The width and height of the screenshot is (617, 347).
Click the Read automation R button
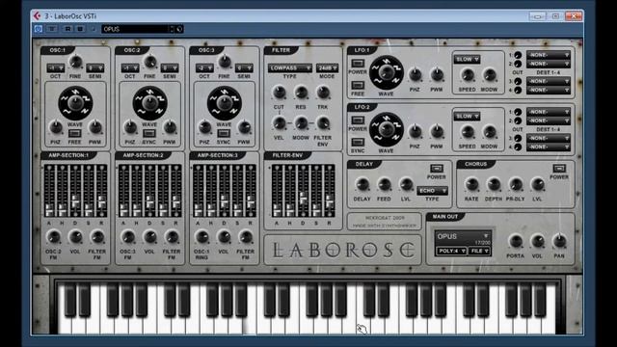coord(67,29)
